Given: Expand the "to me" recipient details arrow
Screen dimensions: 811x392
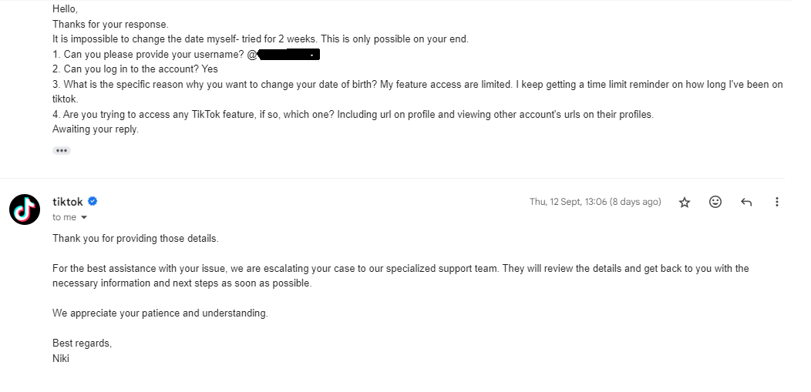Looking at the screenshot, I should [x=84, y=218].
